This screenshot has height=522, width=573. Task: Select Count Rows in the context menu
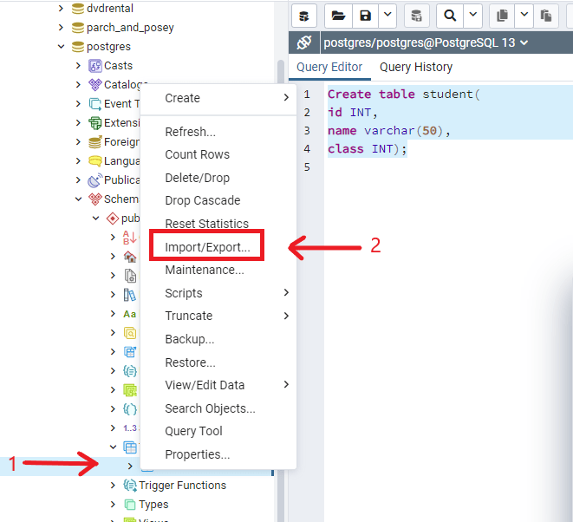click(x=218, y=154)
